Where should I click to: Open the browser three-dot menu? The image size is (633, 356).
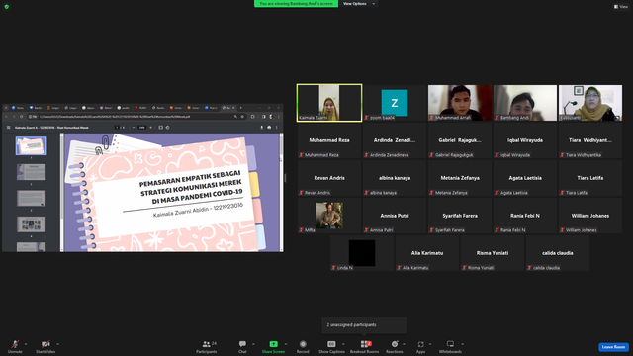point(278,117)
